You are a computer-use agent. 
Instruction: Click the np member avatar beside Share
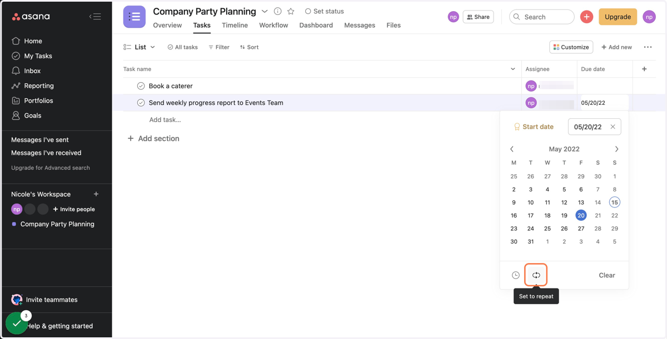(x=454, y=17)
